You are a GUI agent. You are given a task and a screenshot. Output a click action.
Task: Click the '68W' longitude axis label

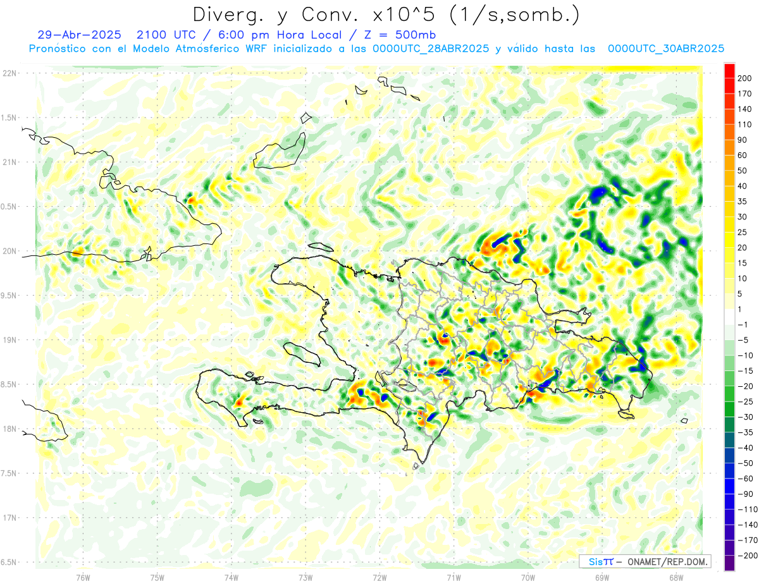[x=676, y=577]
